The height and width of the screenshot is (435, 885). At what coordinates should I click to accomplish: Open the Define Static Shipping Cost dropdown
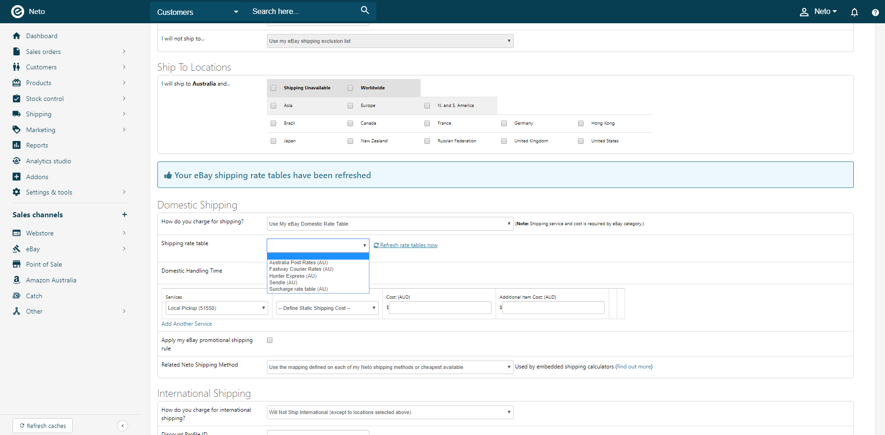(327, 308)
